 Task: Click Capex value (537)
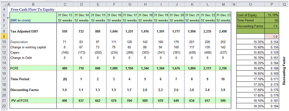pyautogui.click(x=223, y=52)
